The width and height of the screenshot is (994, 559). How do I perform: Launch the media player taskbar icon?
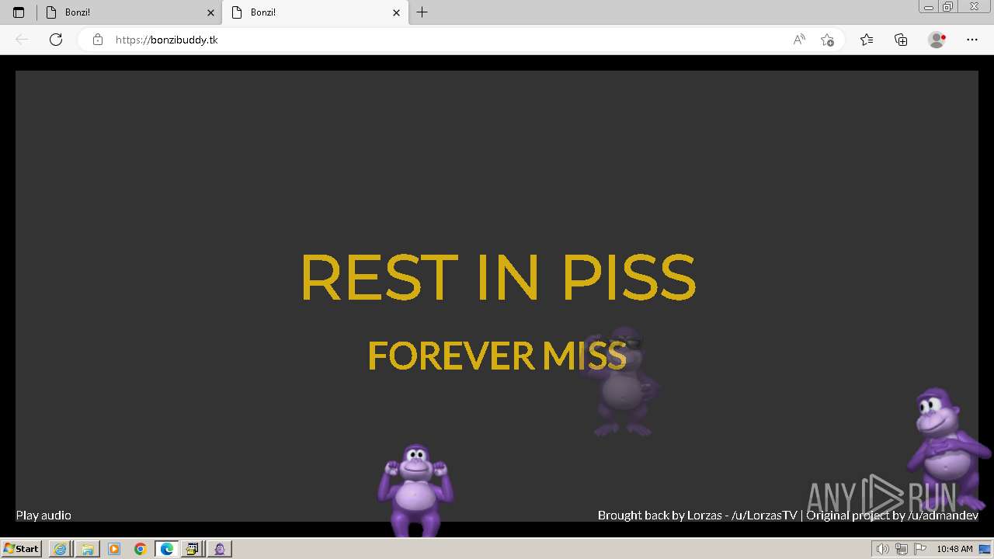(x=114, y=549)
